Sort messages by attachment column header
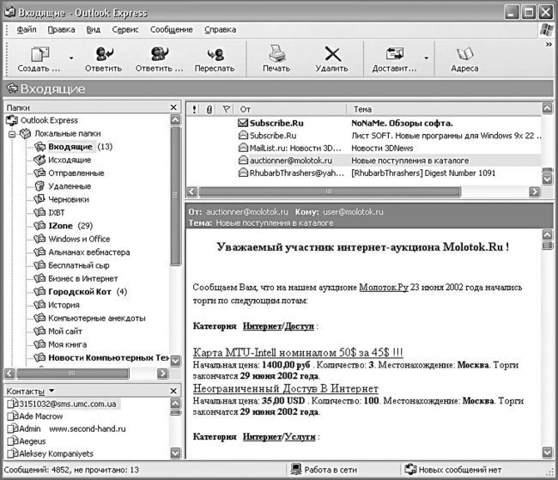This screenshot has height=480, width=558. [x=209, y=109]
